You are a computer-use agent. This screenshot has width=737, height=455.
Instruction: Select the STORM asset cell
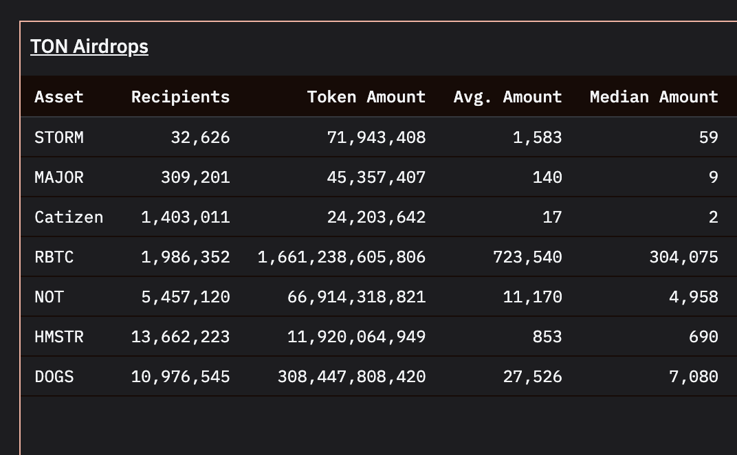click(x=59, y=137)
